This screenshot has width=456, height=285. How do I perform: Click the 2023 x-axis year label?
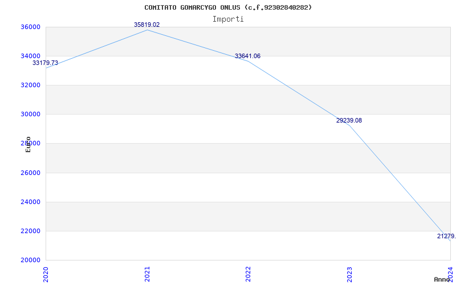349,274
